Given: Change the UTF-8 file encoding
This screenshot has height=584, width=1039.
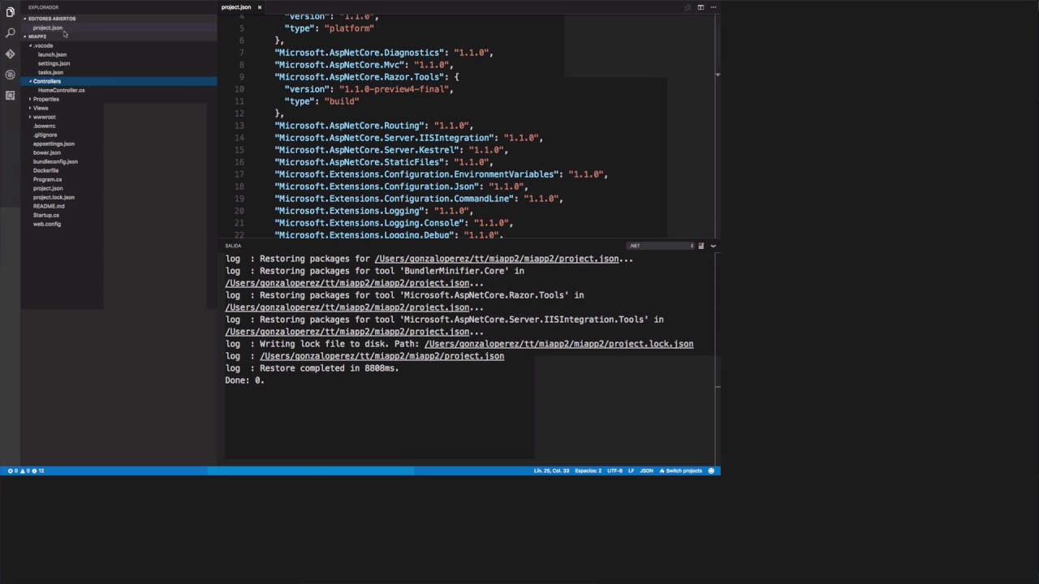Looking at the screenshot, I should click(614, 470).
